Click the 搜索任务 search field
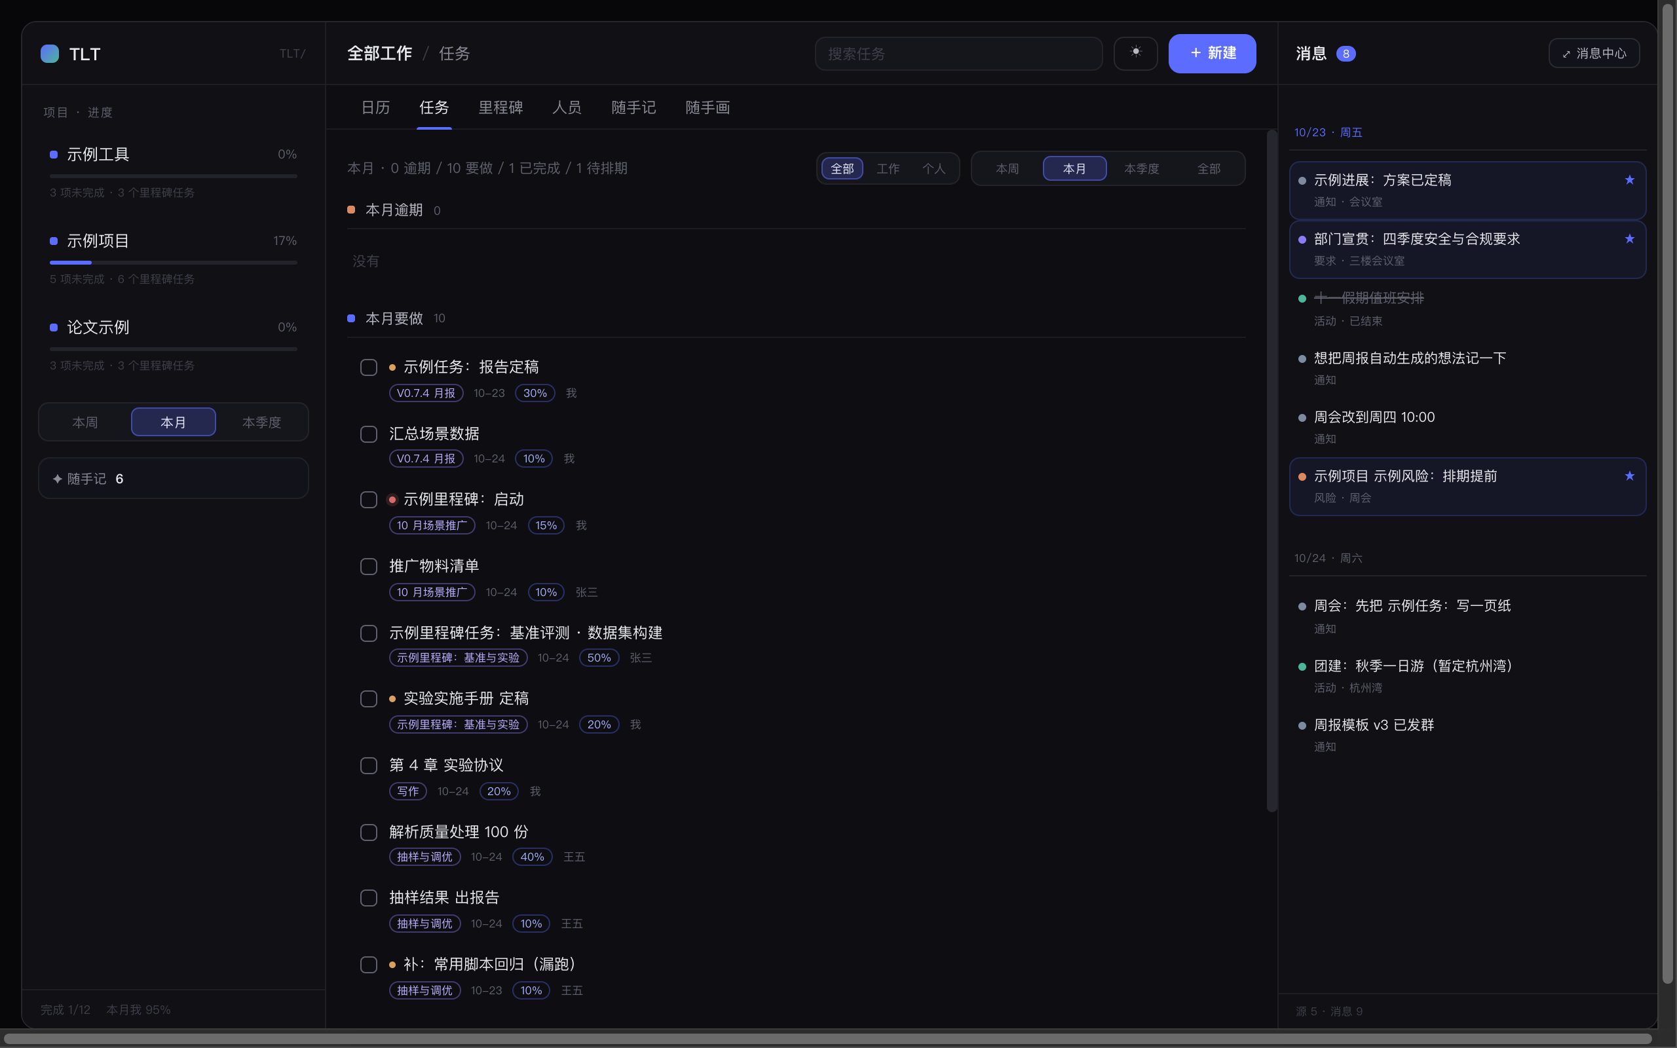The height and width of the screenshot is (1048, 1677). [958, 53]
